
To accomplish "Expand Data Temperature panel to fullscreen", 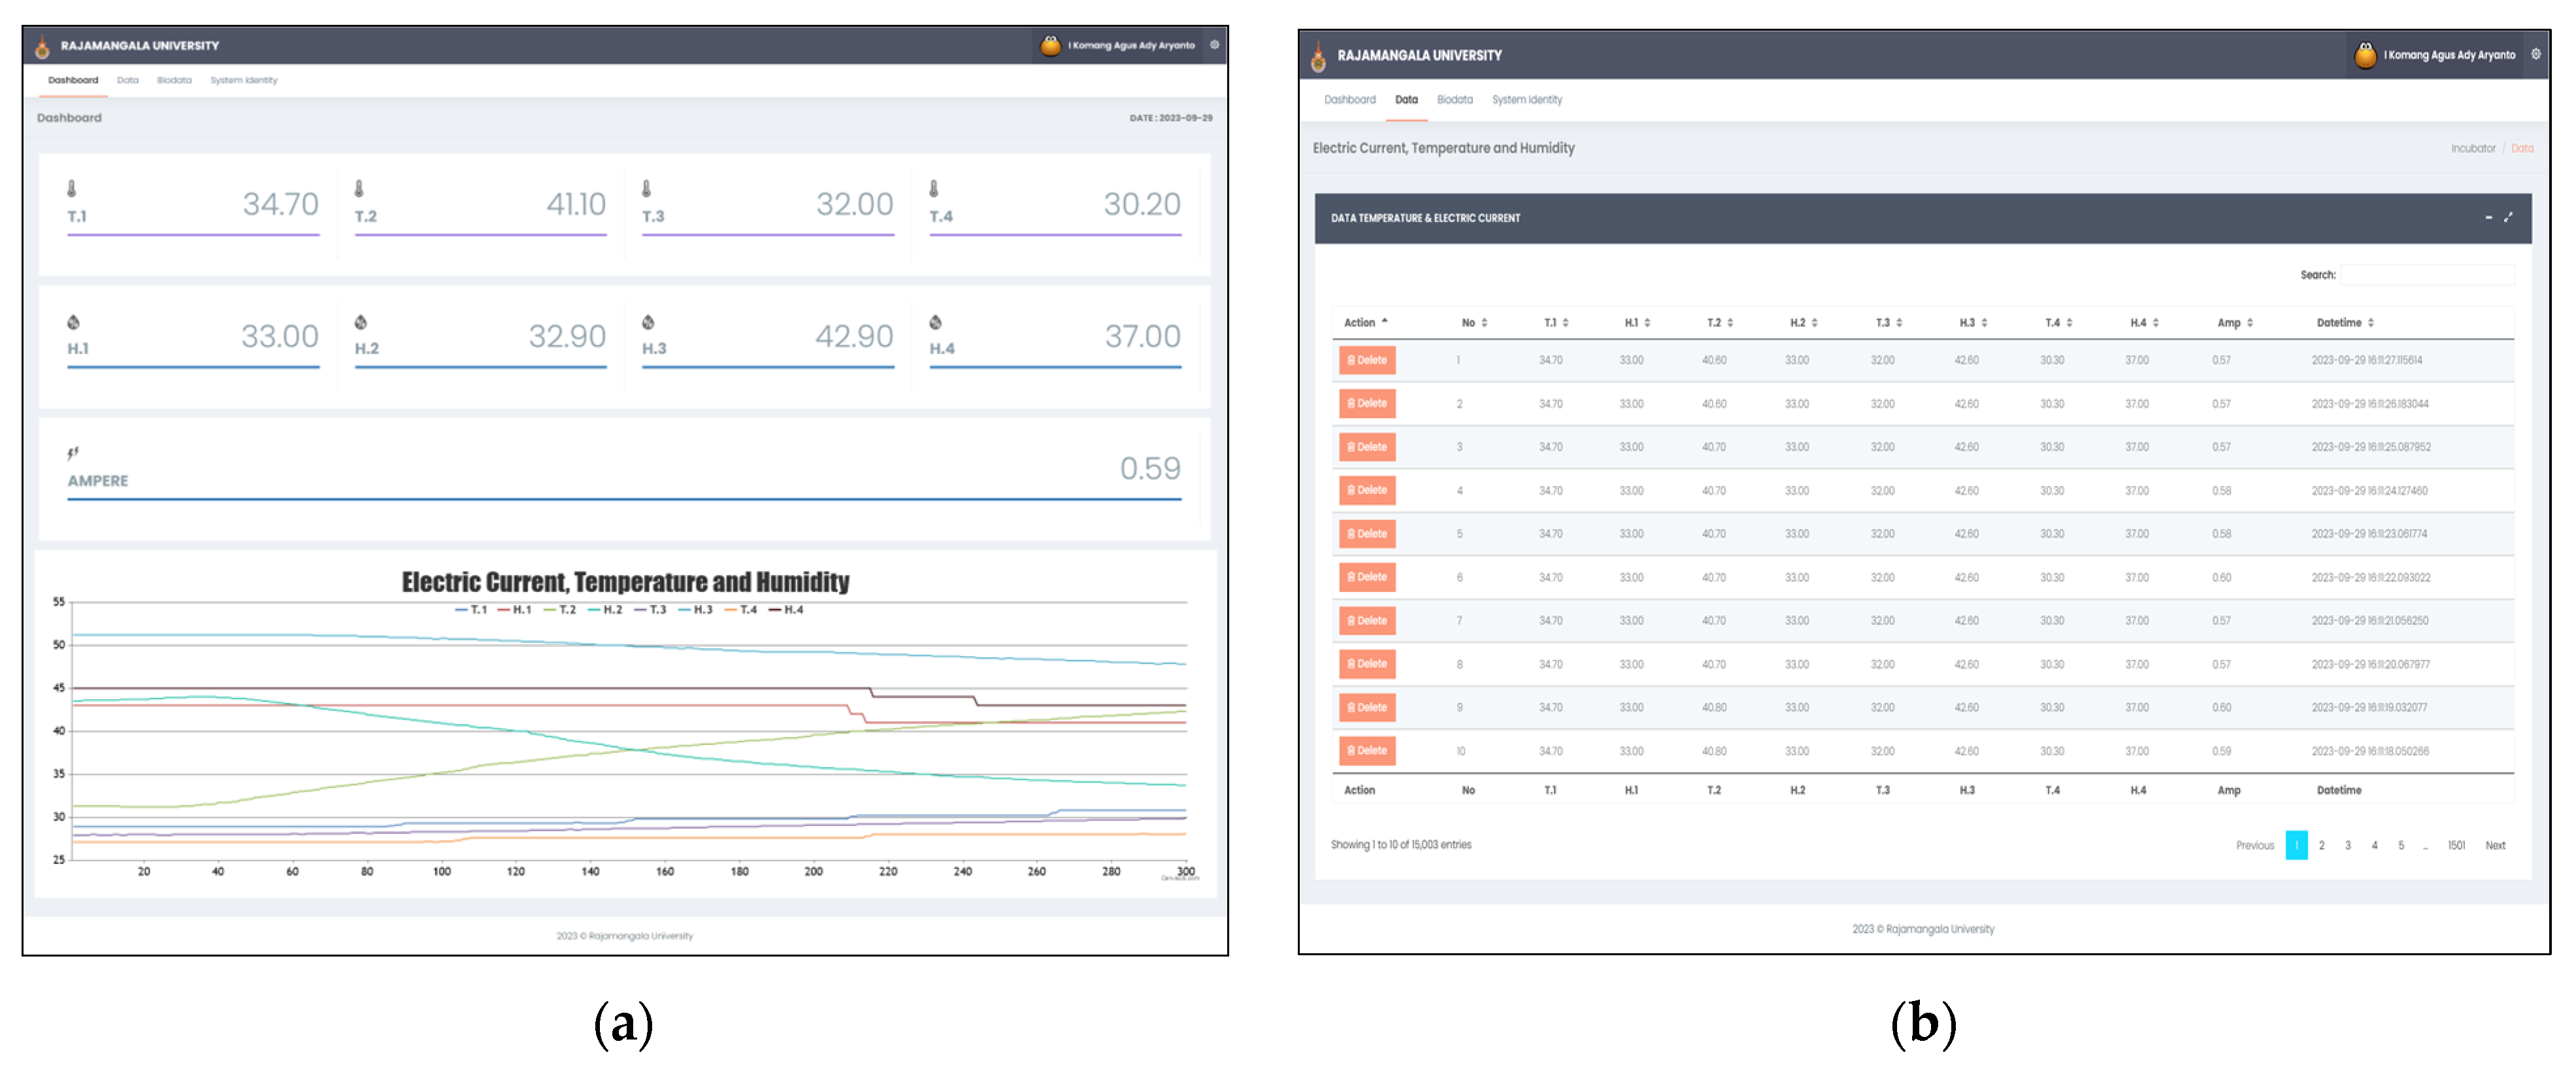I will [2508, 217].
